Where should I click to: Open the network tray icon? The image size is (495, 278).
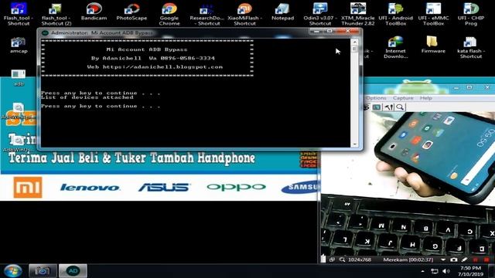(435, 271)
